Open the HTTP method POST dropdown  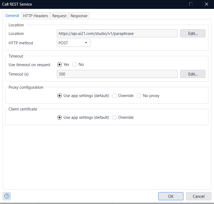[73, 43]
